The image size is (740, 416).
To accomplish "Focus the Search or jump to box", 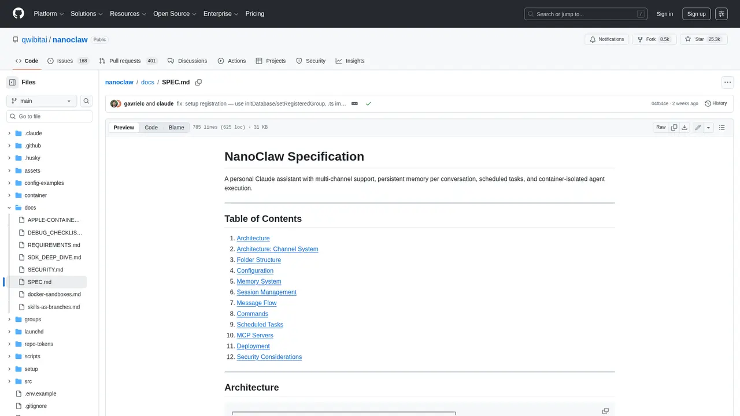I will point(586,14).
